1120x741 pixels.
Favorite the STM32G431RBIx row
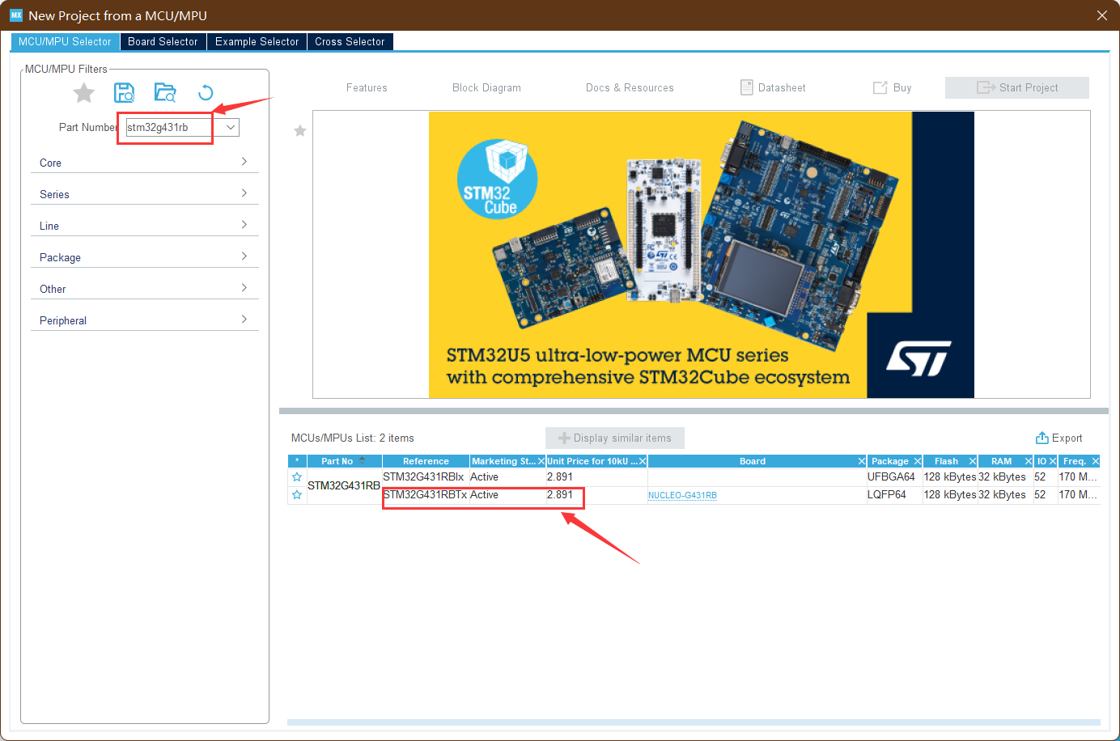point(296,476)
